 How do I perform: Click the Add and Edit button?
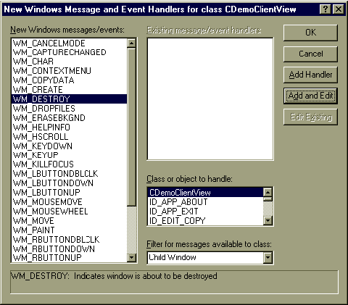[x=310, y=96]
